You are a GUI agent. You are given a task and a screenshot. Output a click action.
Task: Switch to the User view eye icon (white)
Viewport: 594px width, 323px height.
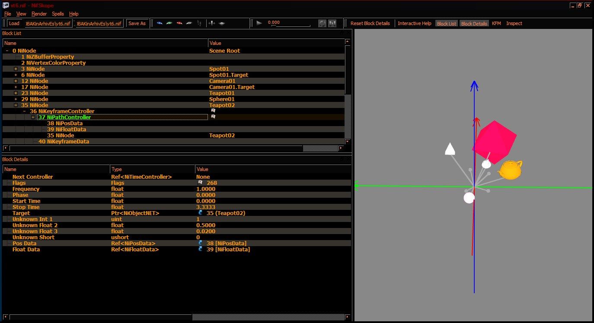pyautogui.click(x=189, y=23)
